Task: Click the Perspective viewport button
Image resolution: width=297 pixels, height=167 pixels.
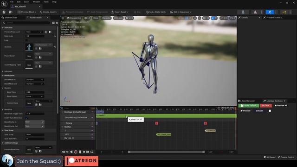Action: 74,18
